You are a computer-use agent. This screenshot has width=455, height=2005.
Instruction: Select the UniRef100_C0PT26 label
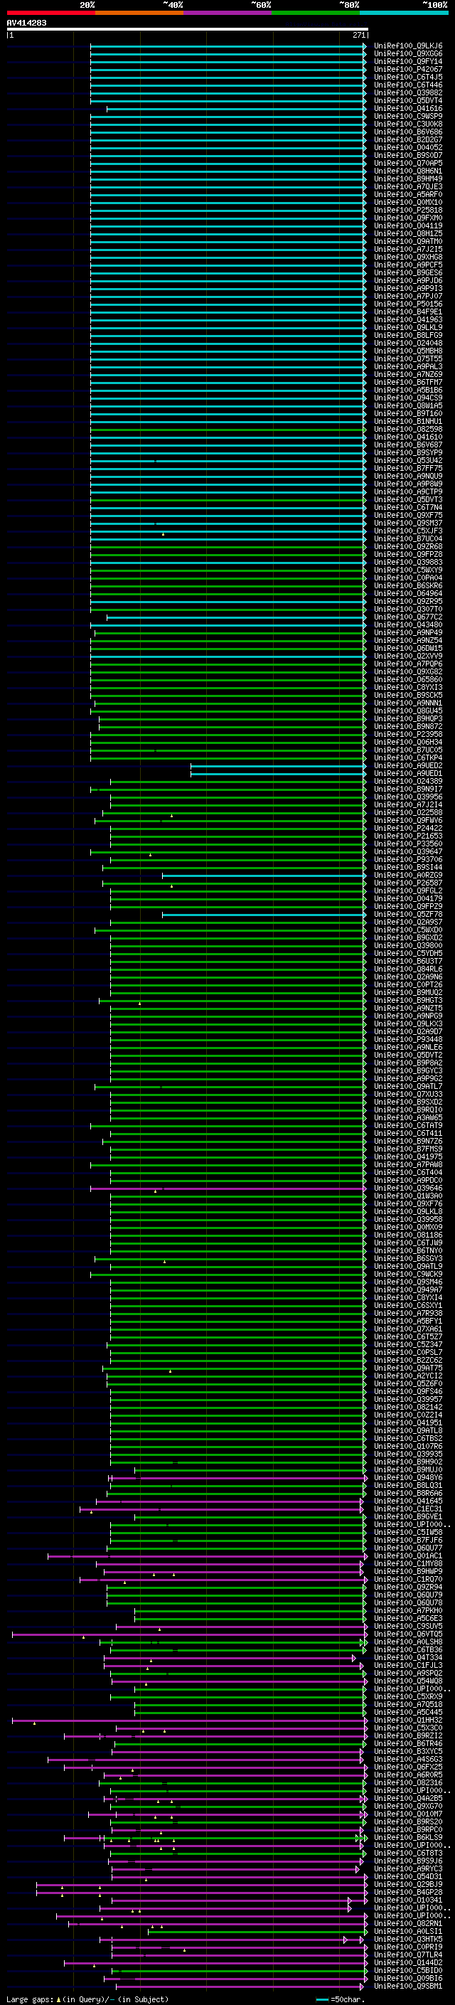(408, 984)
